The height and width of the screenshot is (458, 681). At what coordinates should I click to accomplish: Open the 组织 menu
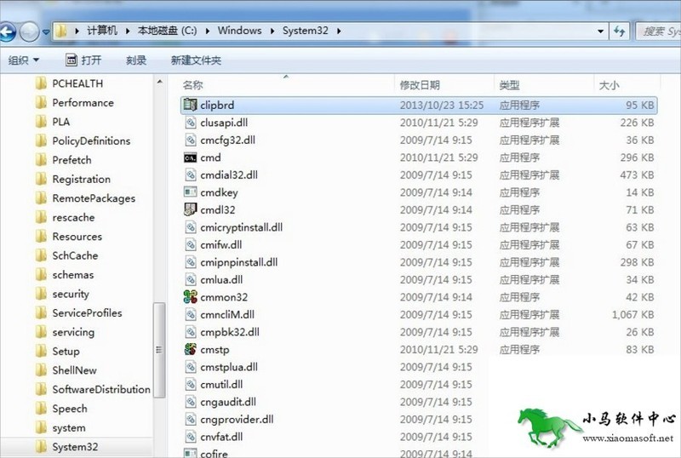(x=24, y=60)
